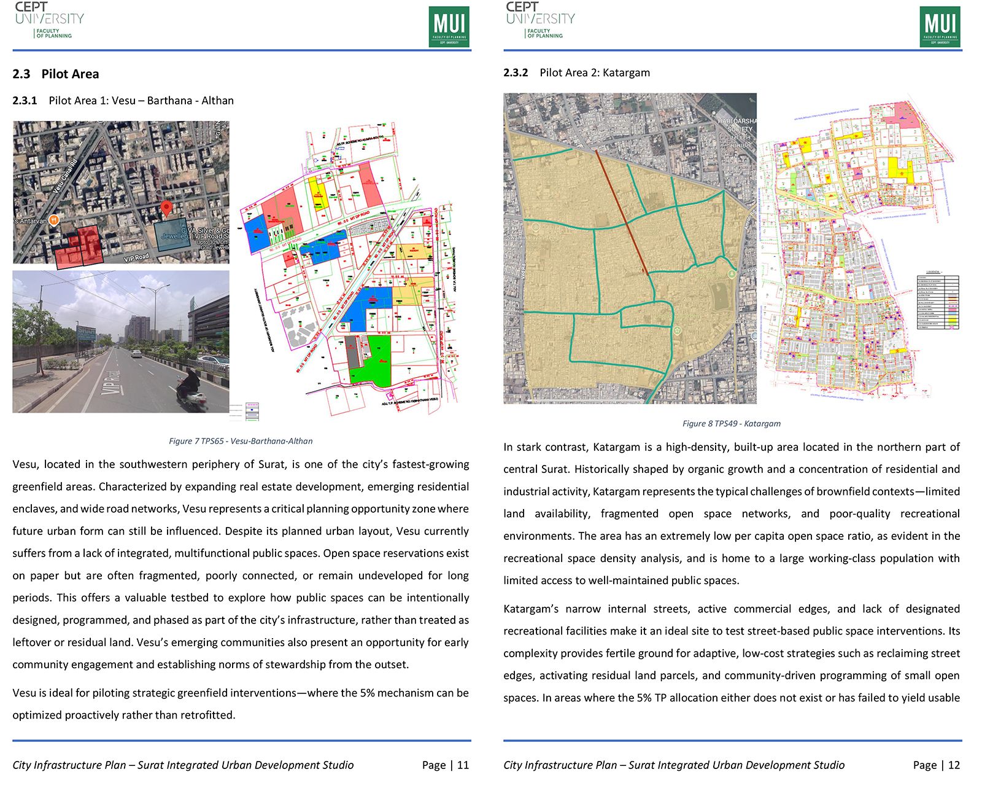Click caption "Figure 8 TPS49 - Katargam"
The image size is (982, 796).
click(x=732, y=423)
